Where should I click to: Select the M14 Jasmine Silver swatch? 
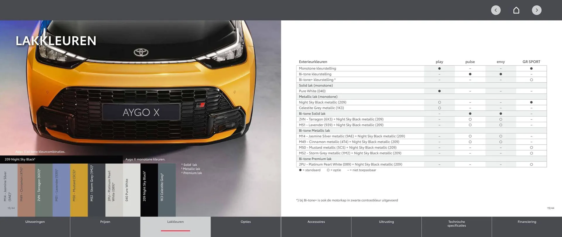click(9, 190)
